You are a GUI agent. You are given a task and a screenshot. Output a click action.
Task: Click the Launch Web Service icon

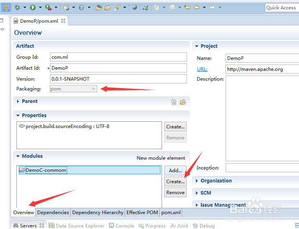tap(145, 7)
